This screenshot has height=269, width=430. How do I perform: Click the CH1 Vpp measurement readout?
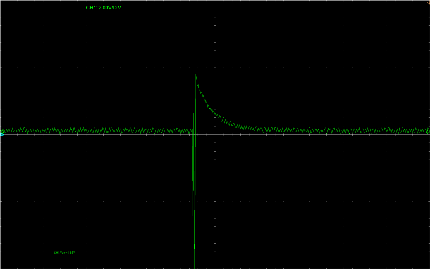[x=64, y=253]
